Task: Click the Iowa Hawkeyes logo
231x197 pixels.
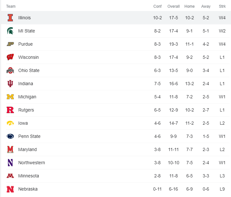Action: (10, 123)
